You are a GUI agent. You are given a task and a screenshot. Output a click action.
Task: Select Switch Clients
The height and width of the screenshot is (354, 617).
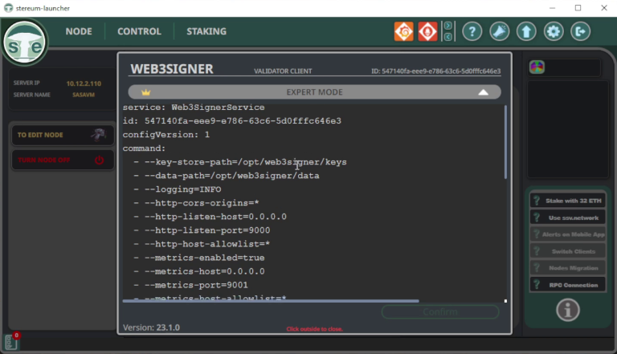(x=567, y=251)
